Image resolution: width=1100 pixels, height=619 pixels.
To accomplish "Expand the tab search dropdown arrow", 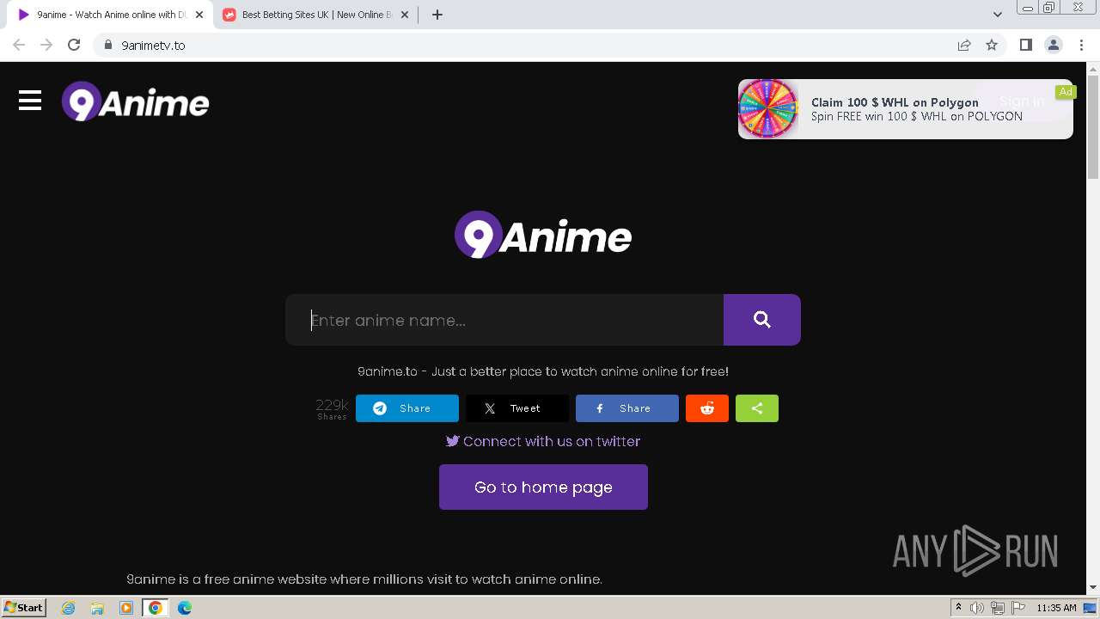I will [997, 15].
